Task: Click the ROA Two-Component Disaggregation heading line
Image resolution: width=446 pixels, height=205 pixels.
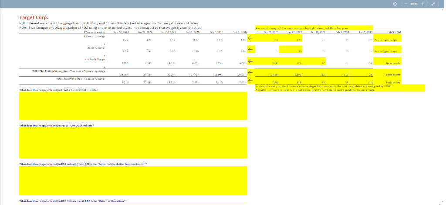Action: click(x=110, y=27)
